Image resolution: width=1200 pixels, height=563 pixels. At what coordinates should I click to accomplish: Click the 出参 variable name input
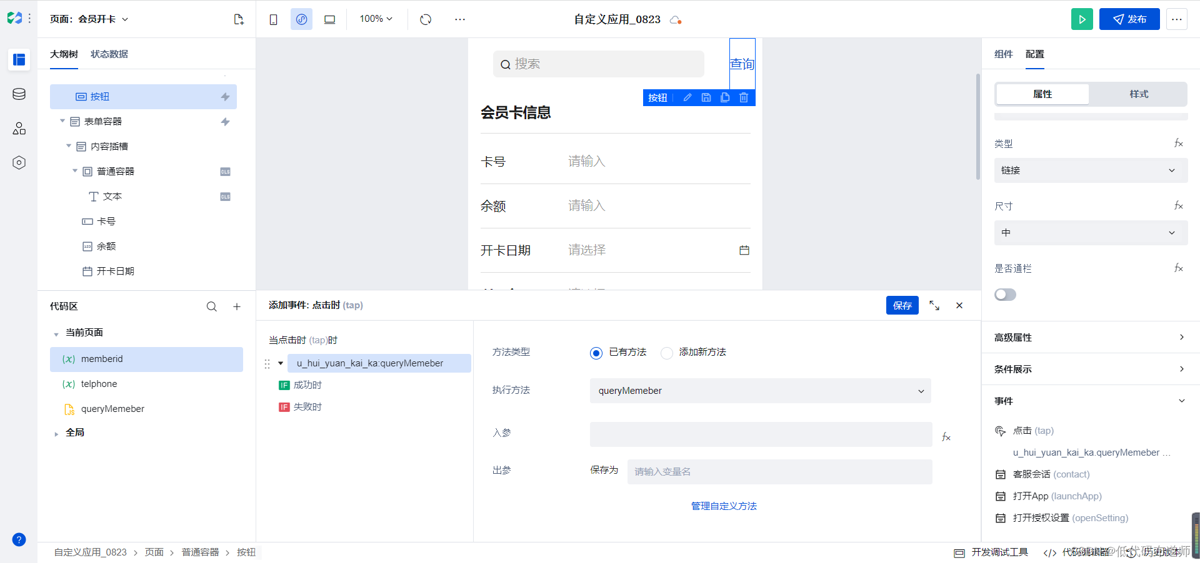780,472
